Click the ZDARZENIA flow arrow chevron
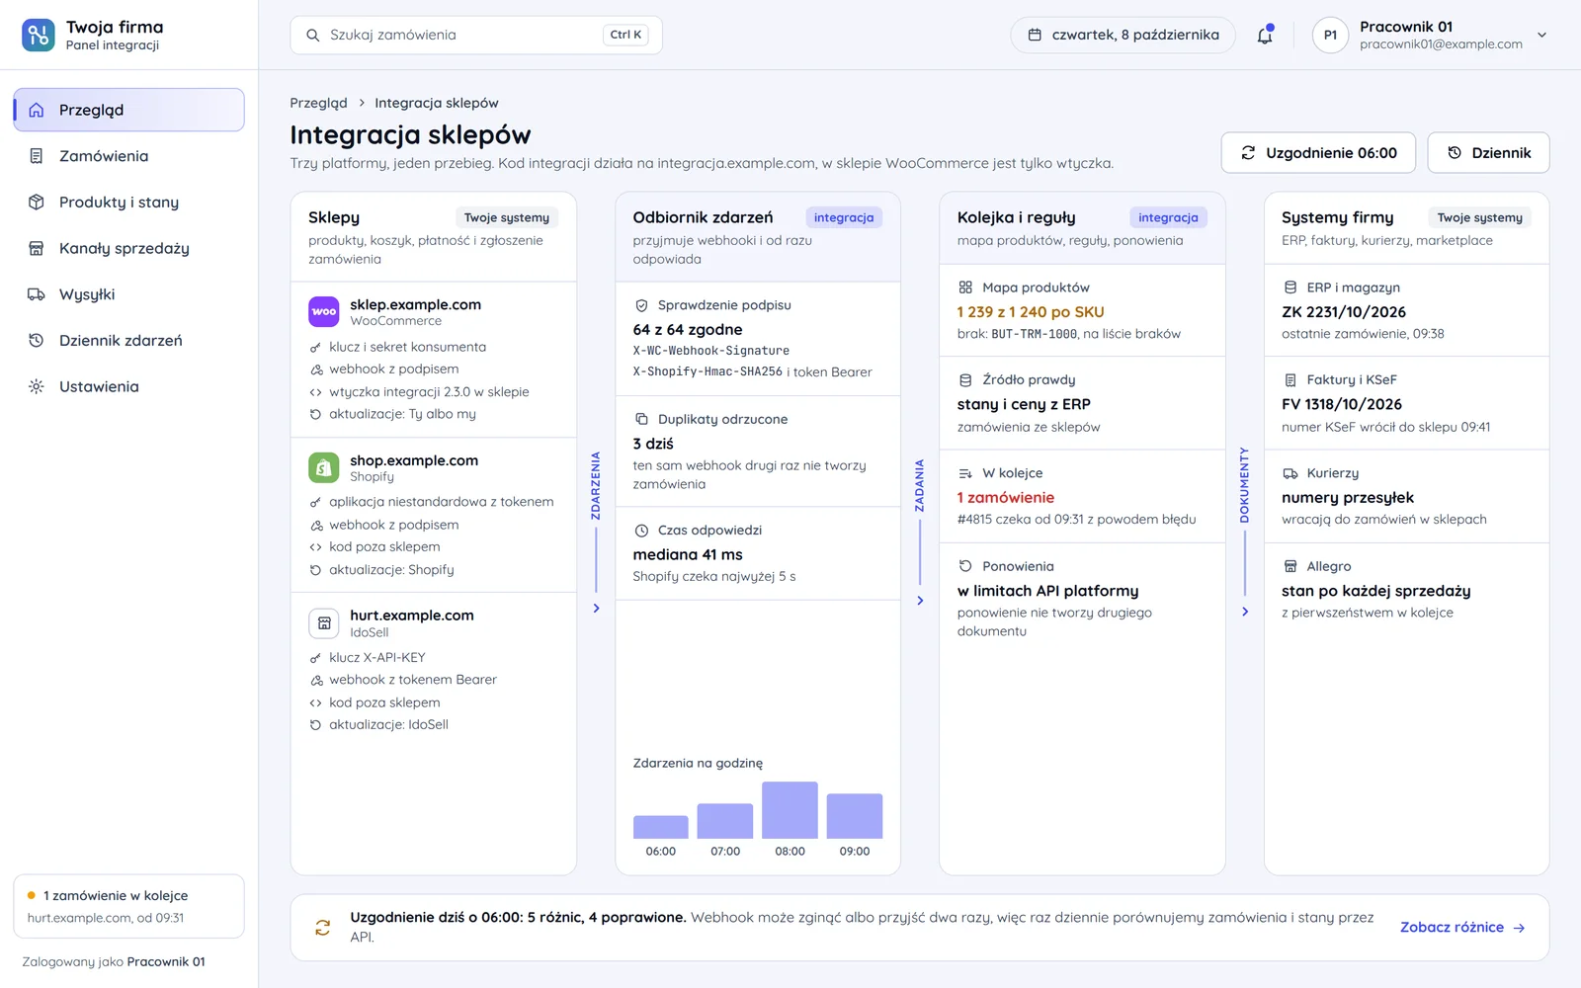The width and height of the screenshot is (1581, 988). pos(596,609)
